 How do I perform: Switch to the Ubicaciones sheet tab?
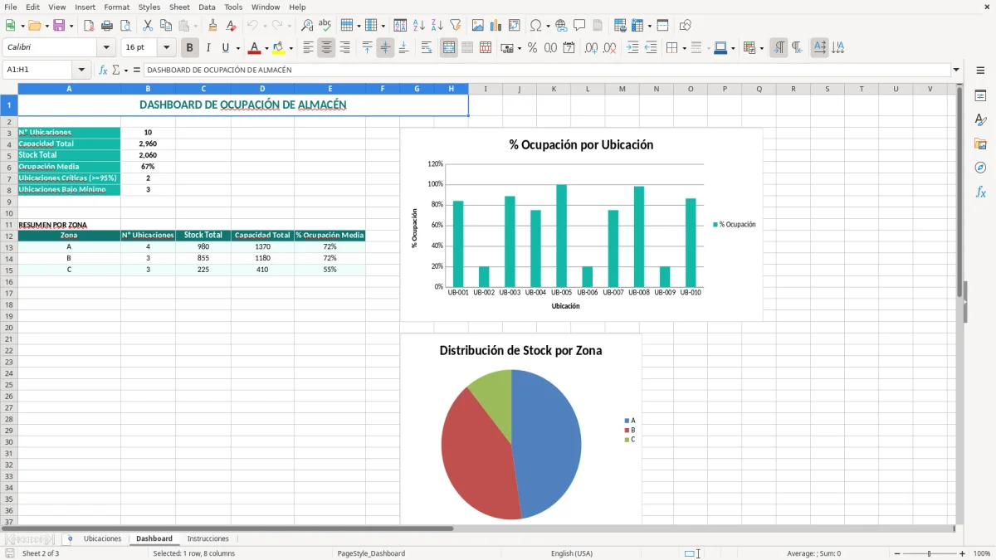click(x=102, y=538)
